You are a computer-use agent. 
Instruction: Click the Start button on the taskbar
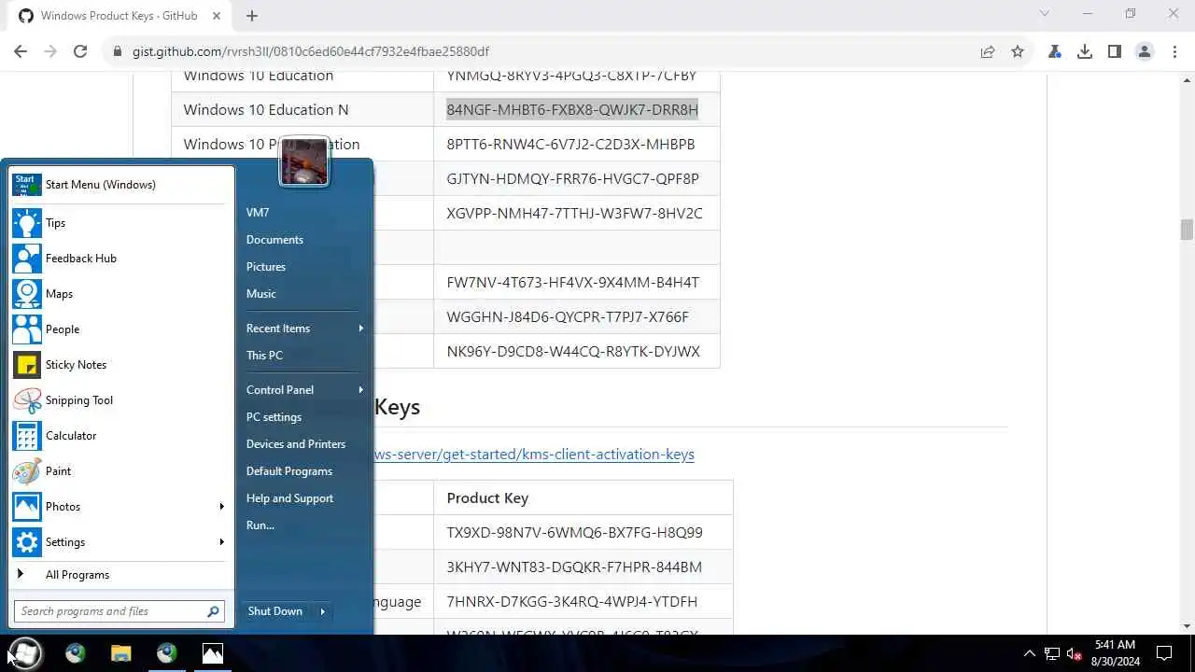point(25,653)
